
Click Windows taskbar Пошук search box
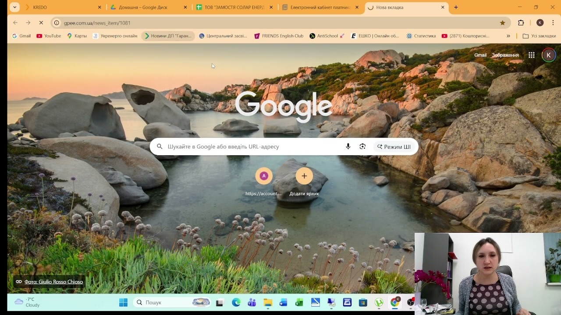(173, 302)
